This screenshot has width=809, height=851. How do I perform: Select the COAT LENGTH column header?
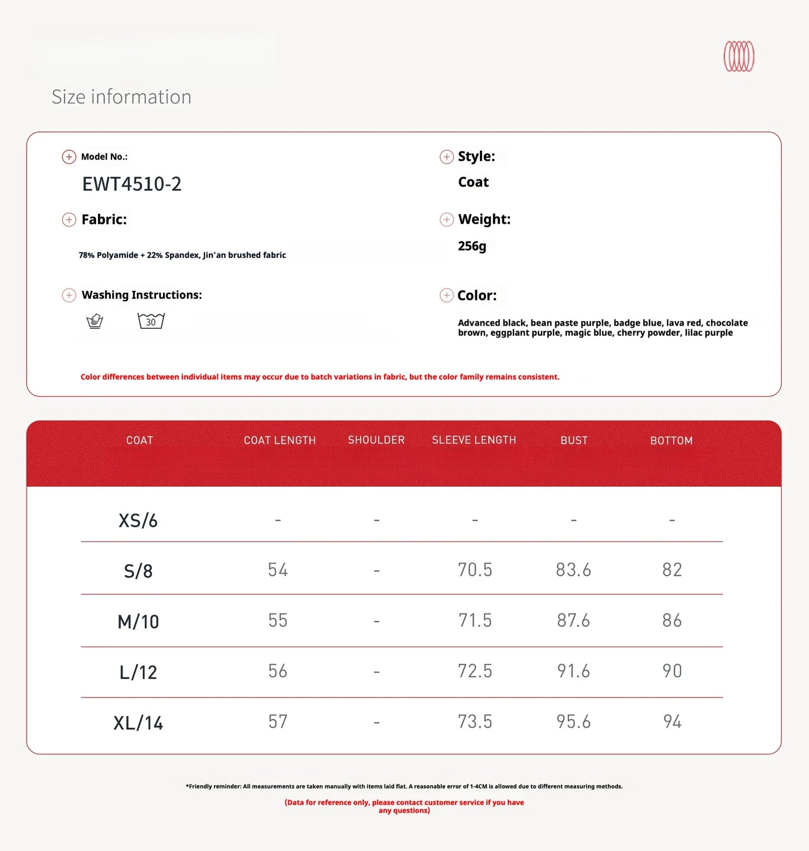(279, 440)
